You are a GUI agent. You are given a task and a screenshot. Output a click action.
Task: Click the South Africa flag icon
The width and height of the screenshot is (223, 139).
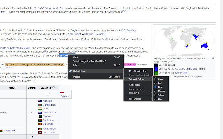click(40, 120)
